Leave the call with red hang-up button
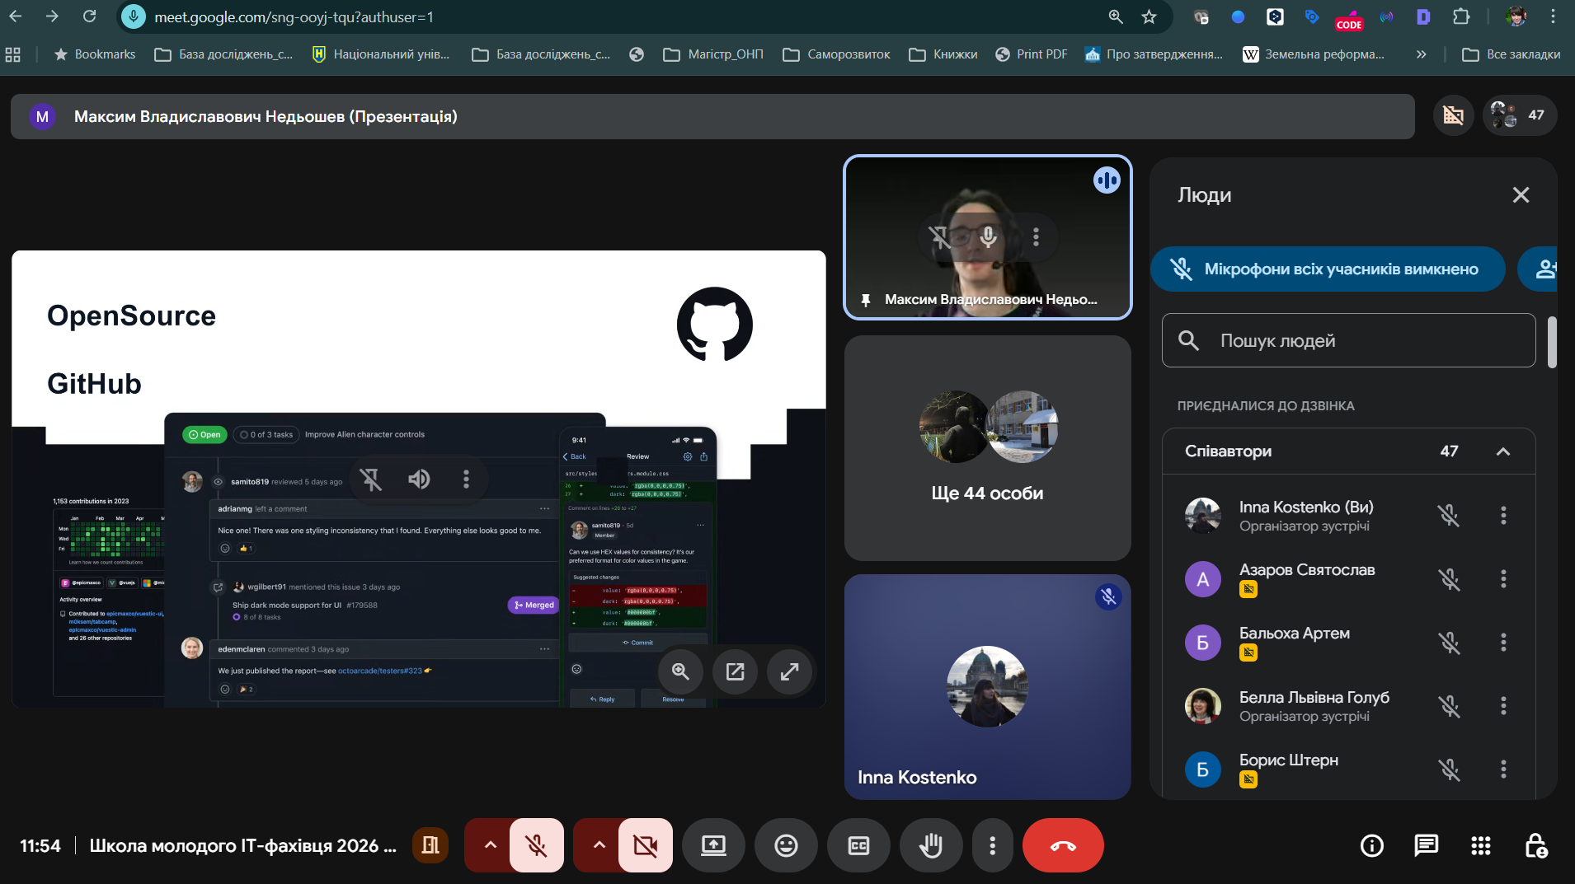The height and width of the screenshot is (884, 1575). coord(1063,845)
